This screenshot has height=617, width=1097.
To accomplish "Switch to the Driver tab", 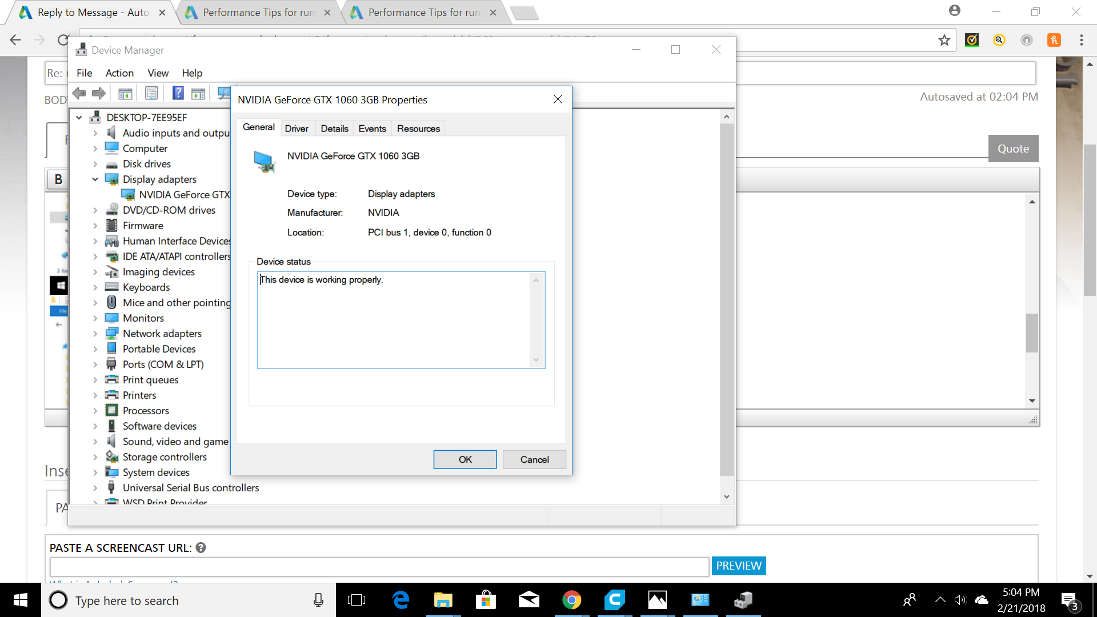I will click(296, 129).
